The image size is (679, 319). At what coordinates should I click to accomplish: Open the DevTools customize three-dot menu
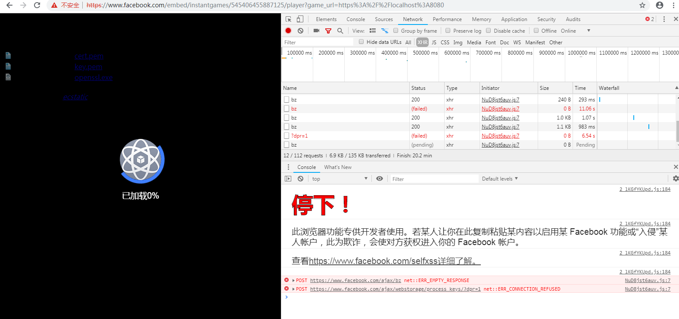[664, 19]
